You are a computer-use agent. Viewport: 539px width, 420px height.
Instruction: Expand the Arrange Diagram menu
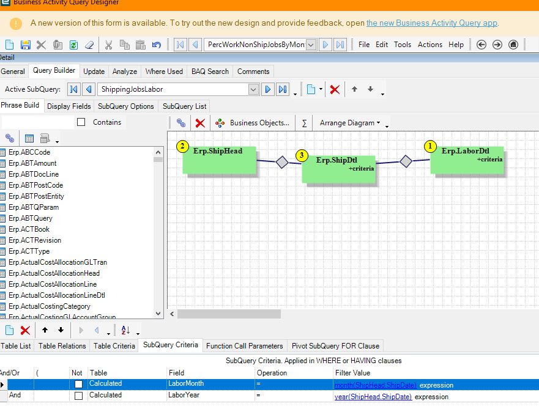point(350,123)
